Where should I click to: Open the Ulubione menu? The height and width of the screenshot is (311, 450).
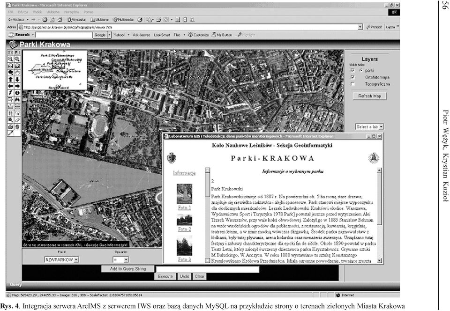coord(53,12)
